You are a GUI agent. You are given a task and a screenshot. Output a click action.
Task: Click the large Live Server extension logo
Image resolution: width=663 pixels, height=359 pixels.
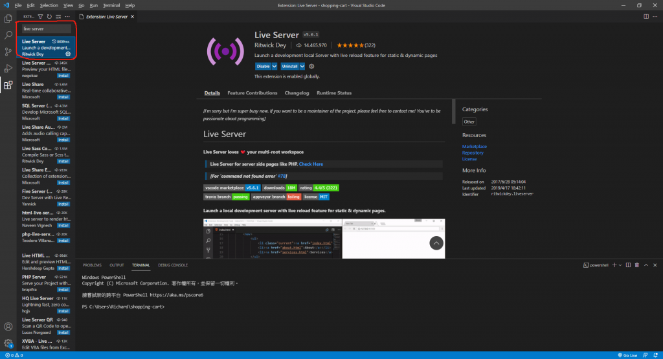tap(225, 52)
